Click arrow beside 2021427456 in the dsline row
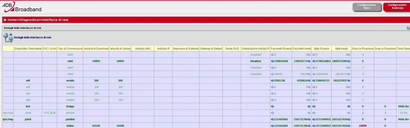The width and height of the screenshot is (410, 128). 349,126
